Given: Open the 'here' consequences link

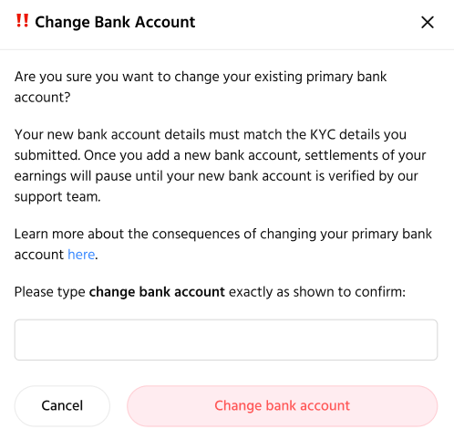Looking at the screenshot, I should point(81,255).
